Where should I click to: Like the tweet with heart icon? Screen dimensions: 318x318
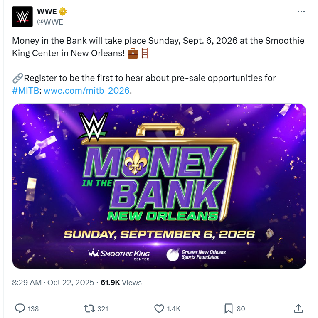click(159, 308)
